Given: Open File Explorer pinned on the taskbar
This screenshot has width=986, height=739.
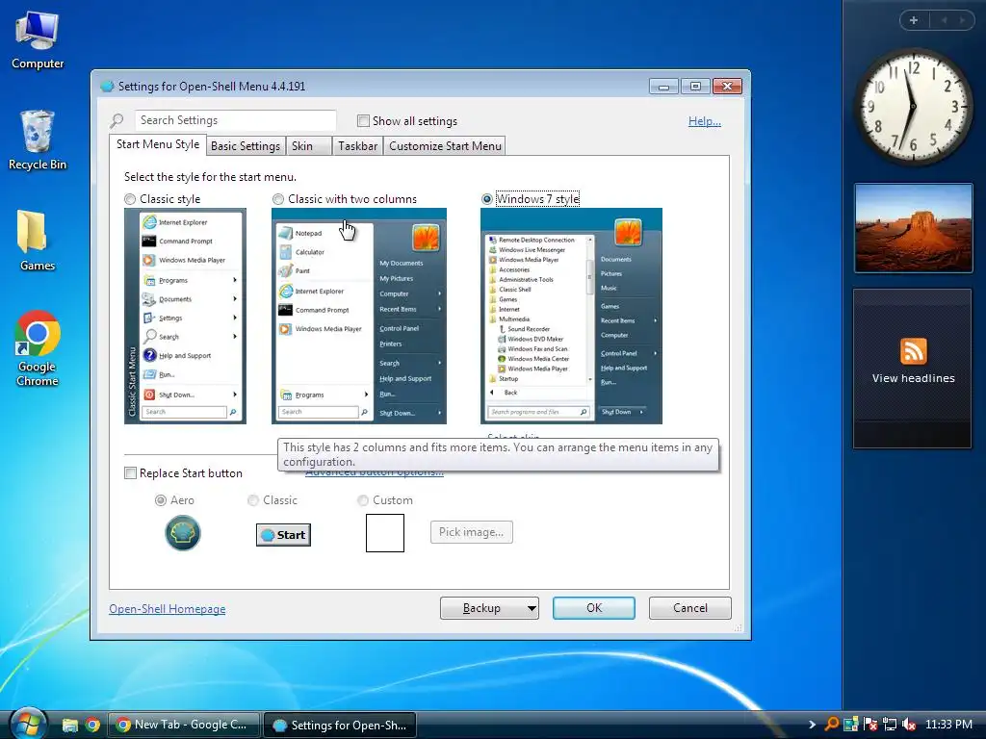Looking at the screenshot, I should (69, 726).
